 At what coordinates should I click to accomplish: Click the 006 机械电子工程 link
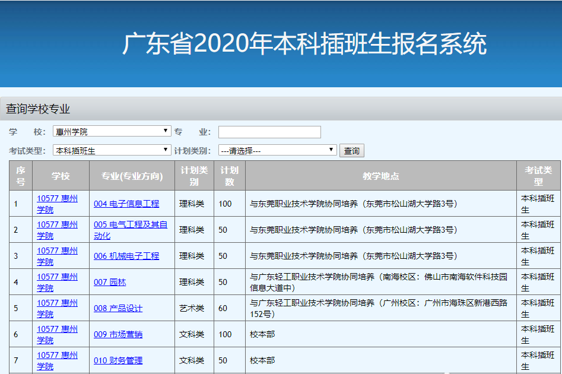(x=126, y=256)
